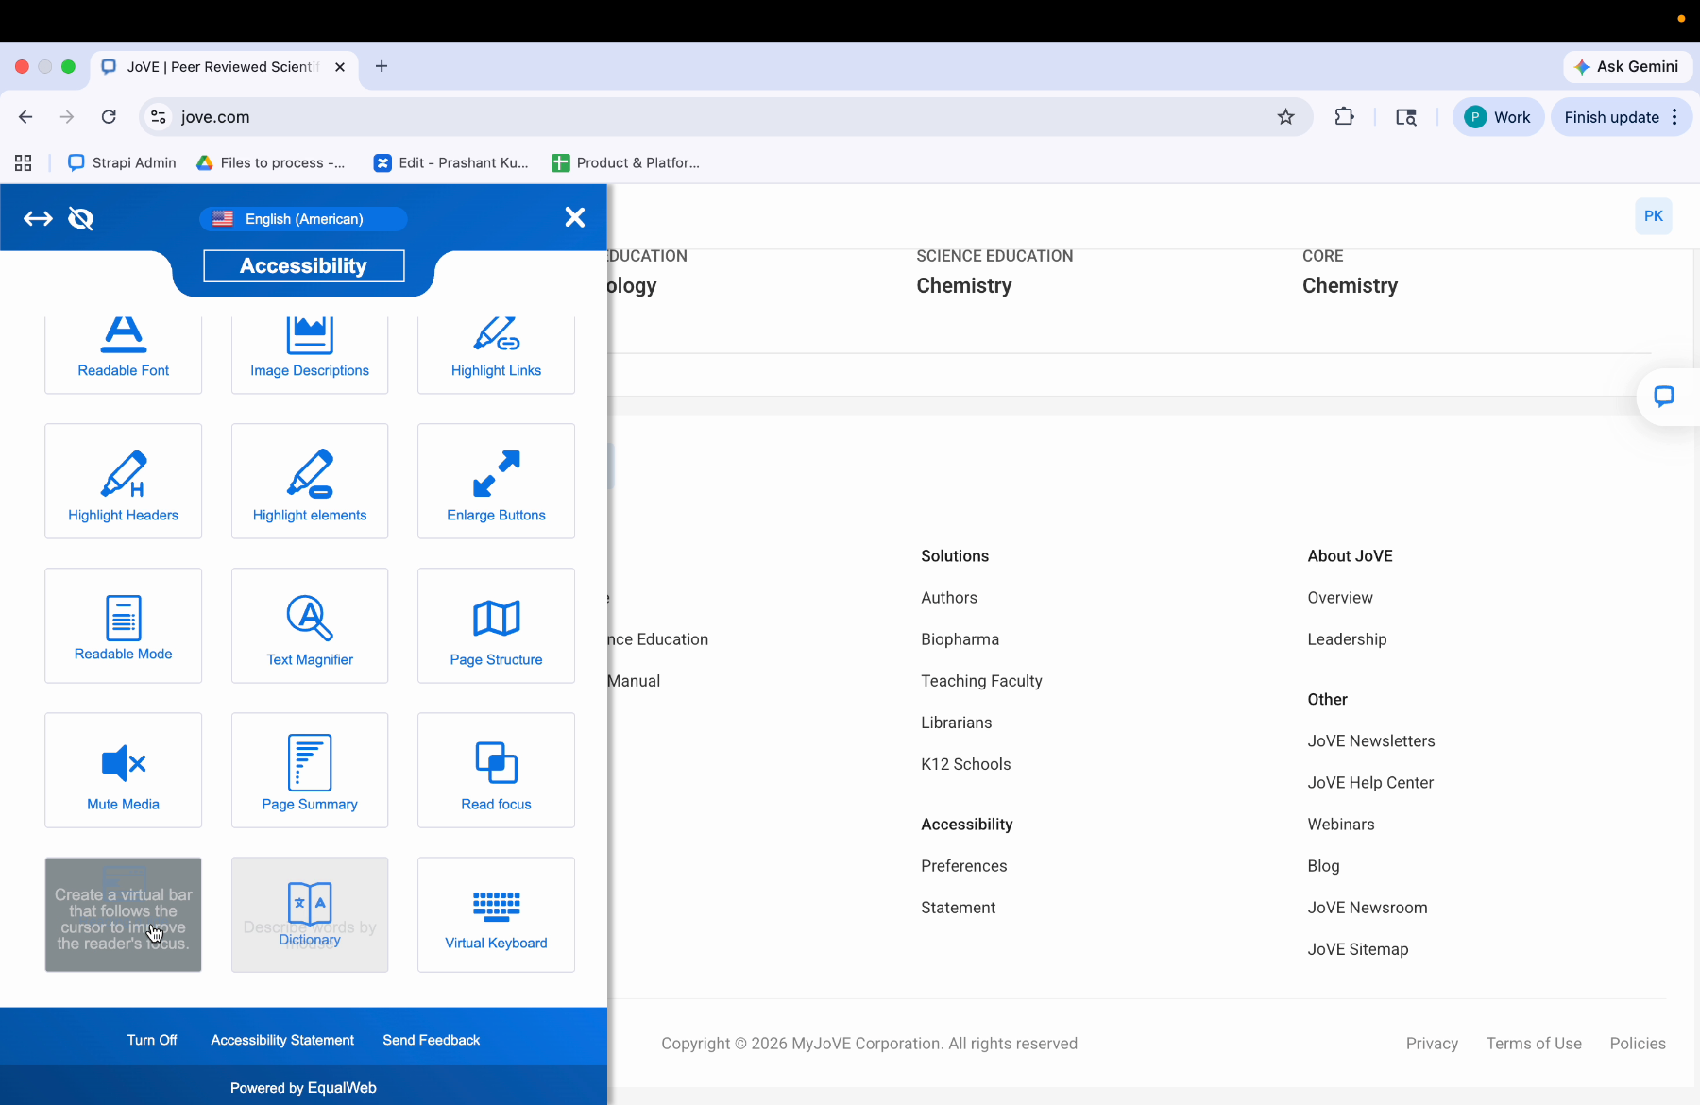Enable the Text Magnifier tool

tap(310, 625)
